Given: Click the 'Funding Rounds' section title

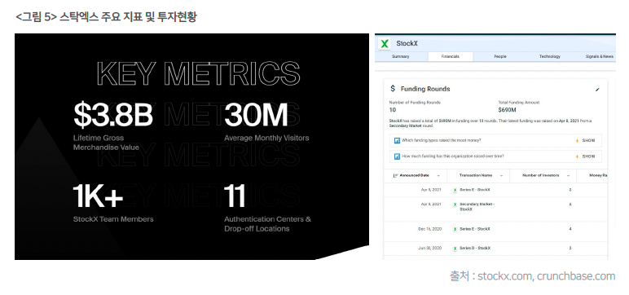Looking at the screenshot, I should tap(425, 89).
